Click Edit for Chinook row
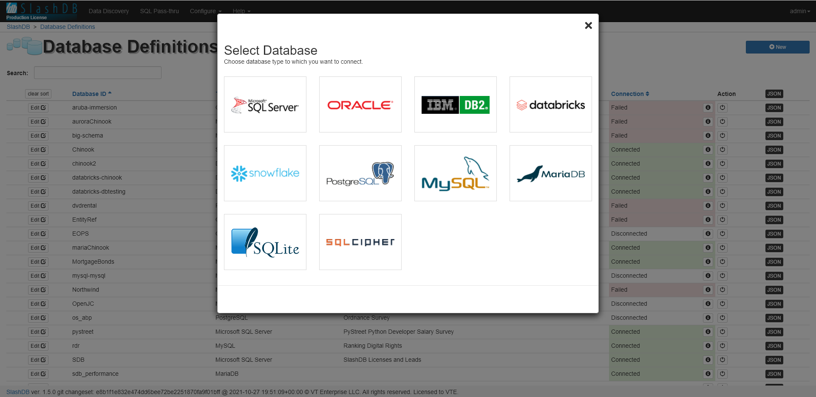 pos(38,150)
